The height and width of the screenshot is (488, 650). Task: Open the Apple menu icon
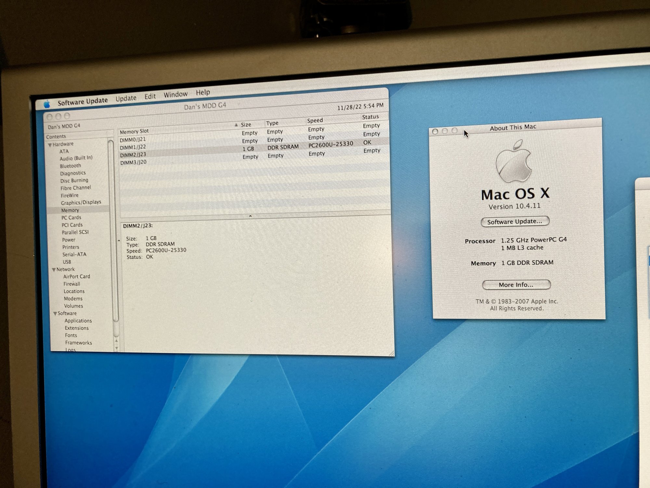click(47, 104)
